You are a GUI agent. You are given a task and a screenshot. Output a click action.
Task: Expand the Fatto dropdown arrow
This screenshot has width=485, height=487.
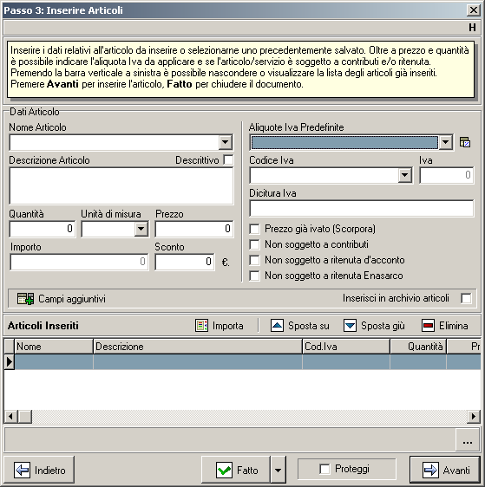pos(278,470)
